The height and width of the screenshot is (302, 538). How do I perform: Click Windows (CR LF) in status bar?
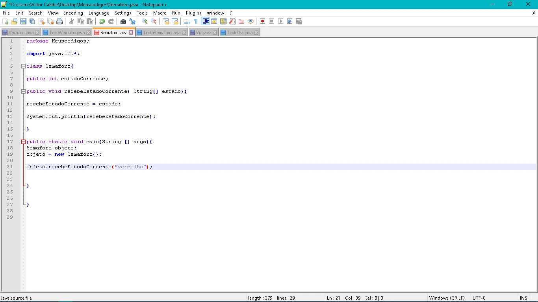tap(447, 298)
